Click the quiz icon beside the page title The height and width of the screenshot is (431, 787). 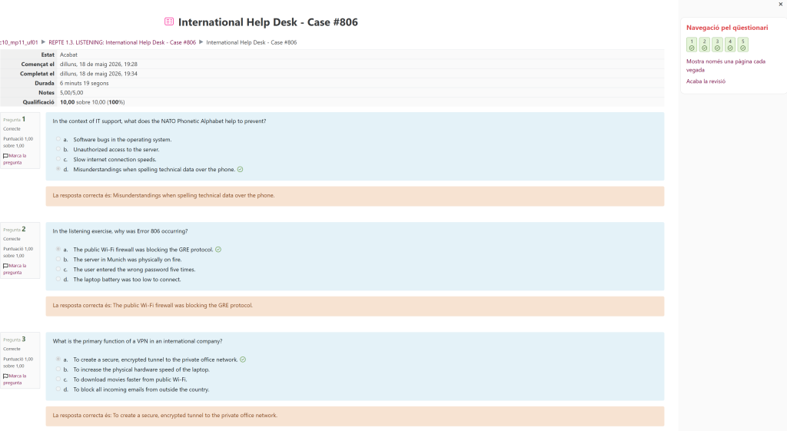[x=169, y=22]
